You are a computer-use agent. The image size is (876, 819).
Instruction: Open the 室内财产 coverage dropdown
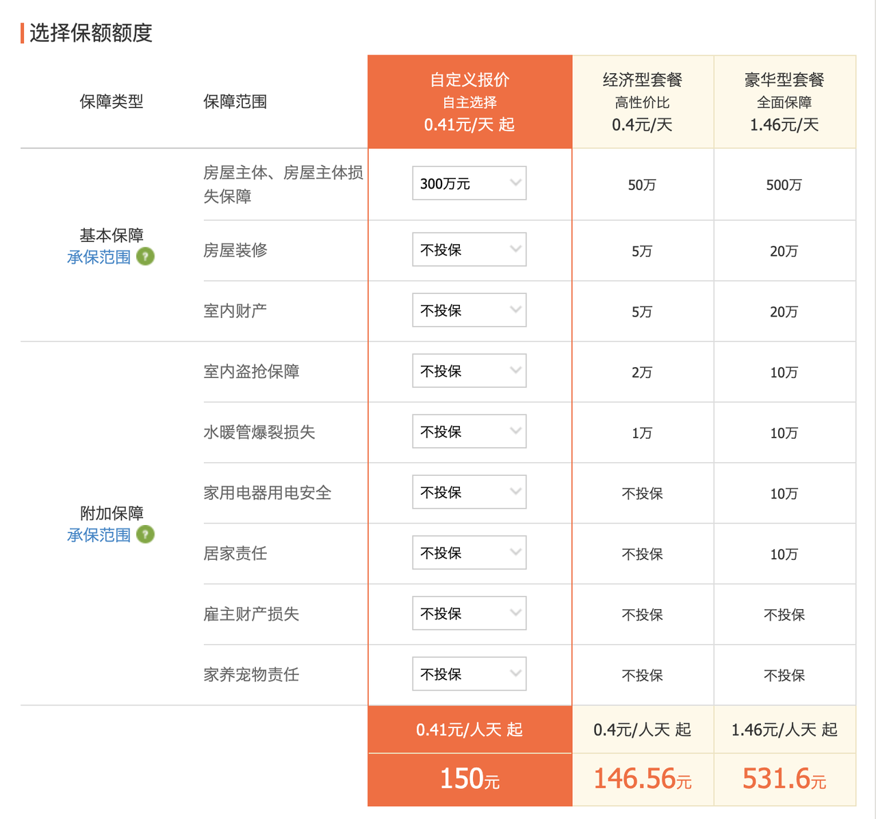pyautogui.click(x=469, y=310)
